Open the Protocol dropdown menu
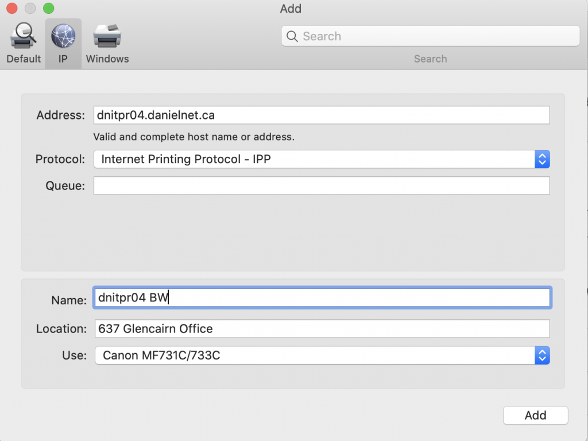This screenshot has height=441, width=588. coord(315,160)
